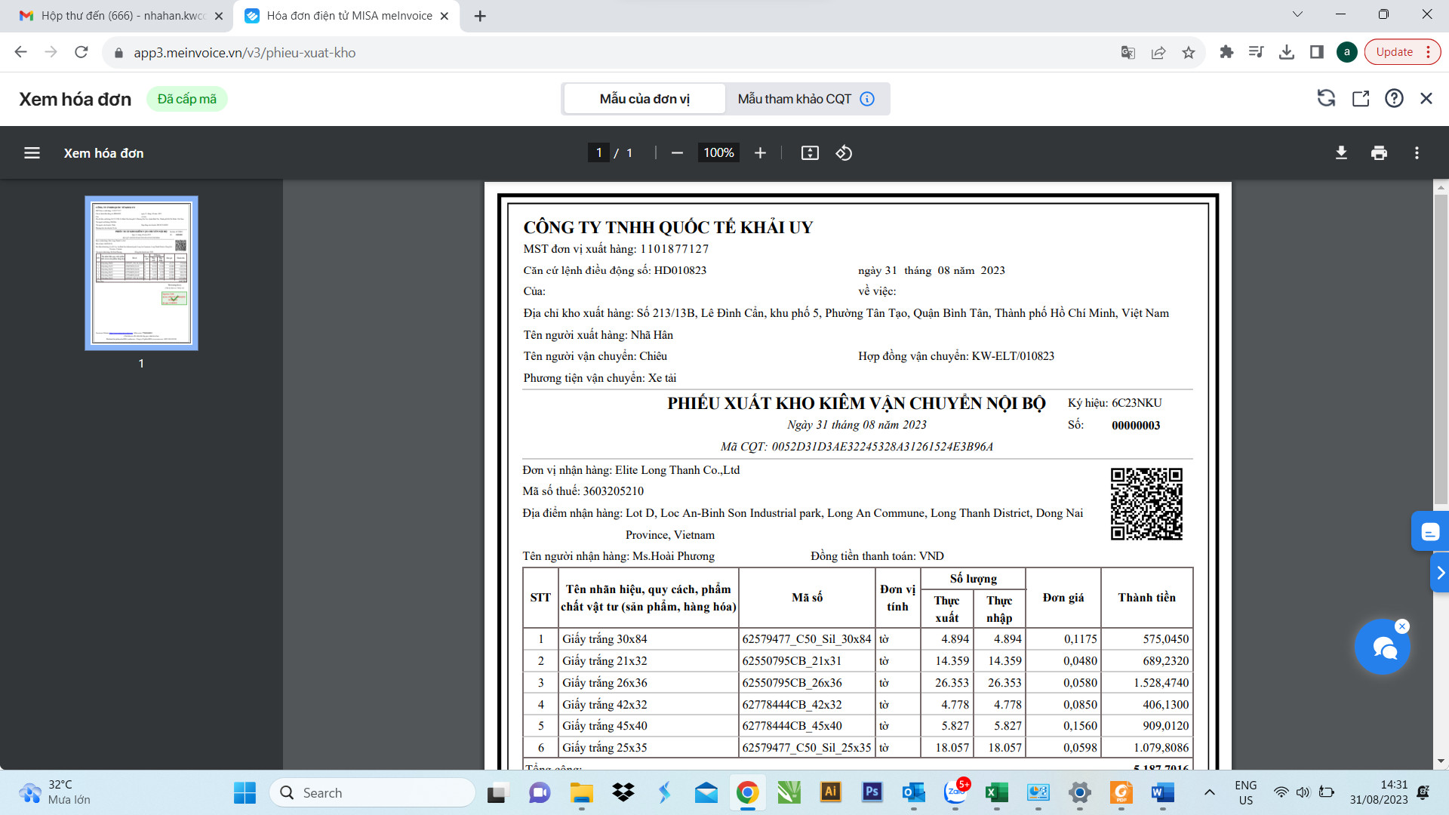Zoom in on the PDF
The height and width of the screenshot is (815, 1449).
pyautogui.click(x=760, y=153)
